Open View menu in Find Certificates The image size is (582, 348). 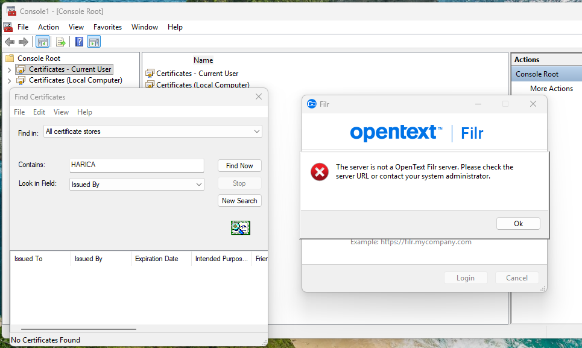click(61, 112)
